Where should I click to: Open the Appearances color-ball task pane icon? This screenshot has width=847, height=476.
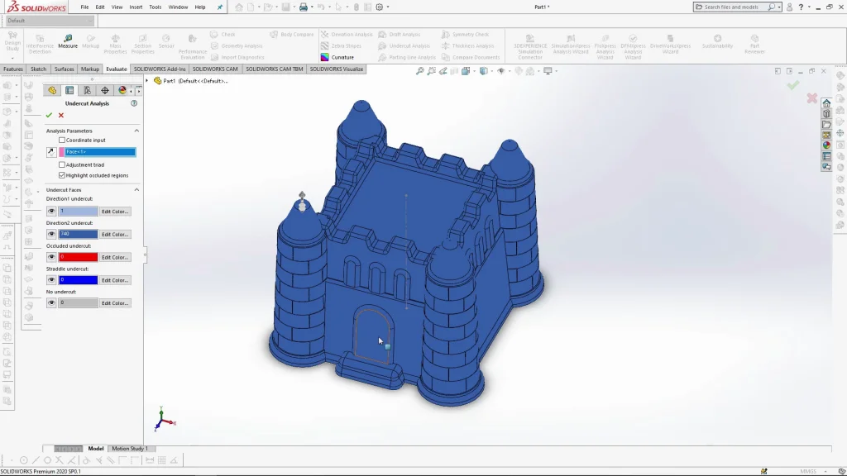[826, 145]
